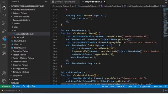Expand the Facade Pattern folder
The width and height of the screenshot is (168, 94).
click(19, 55)
